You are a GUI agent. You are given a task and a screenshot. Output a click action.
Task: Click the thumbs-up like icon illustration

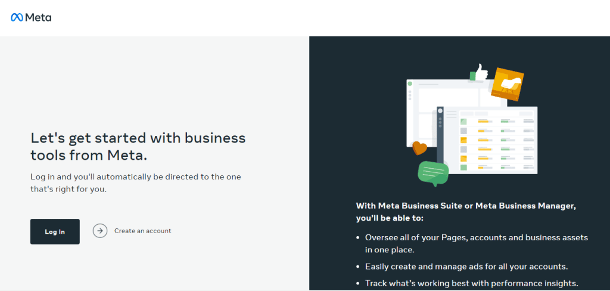point(478,73)
